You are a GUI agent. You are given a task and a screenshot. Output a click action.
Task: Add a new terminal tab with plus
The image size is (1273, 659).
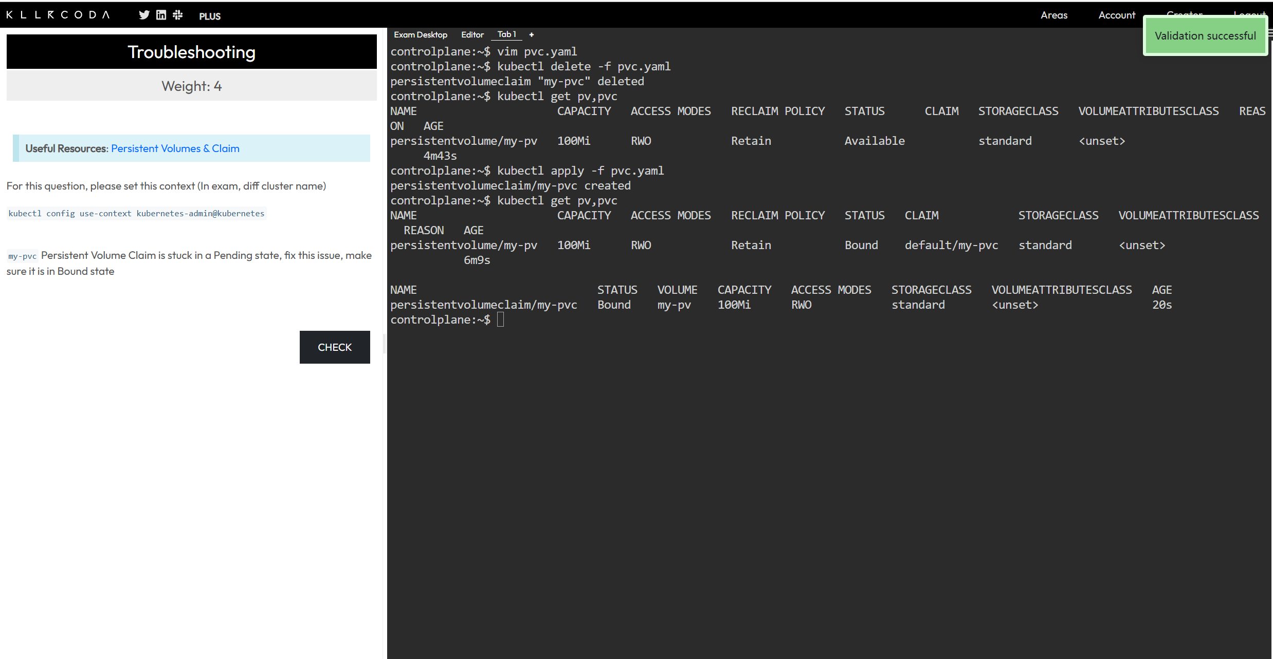point(532,34)
